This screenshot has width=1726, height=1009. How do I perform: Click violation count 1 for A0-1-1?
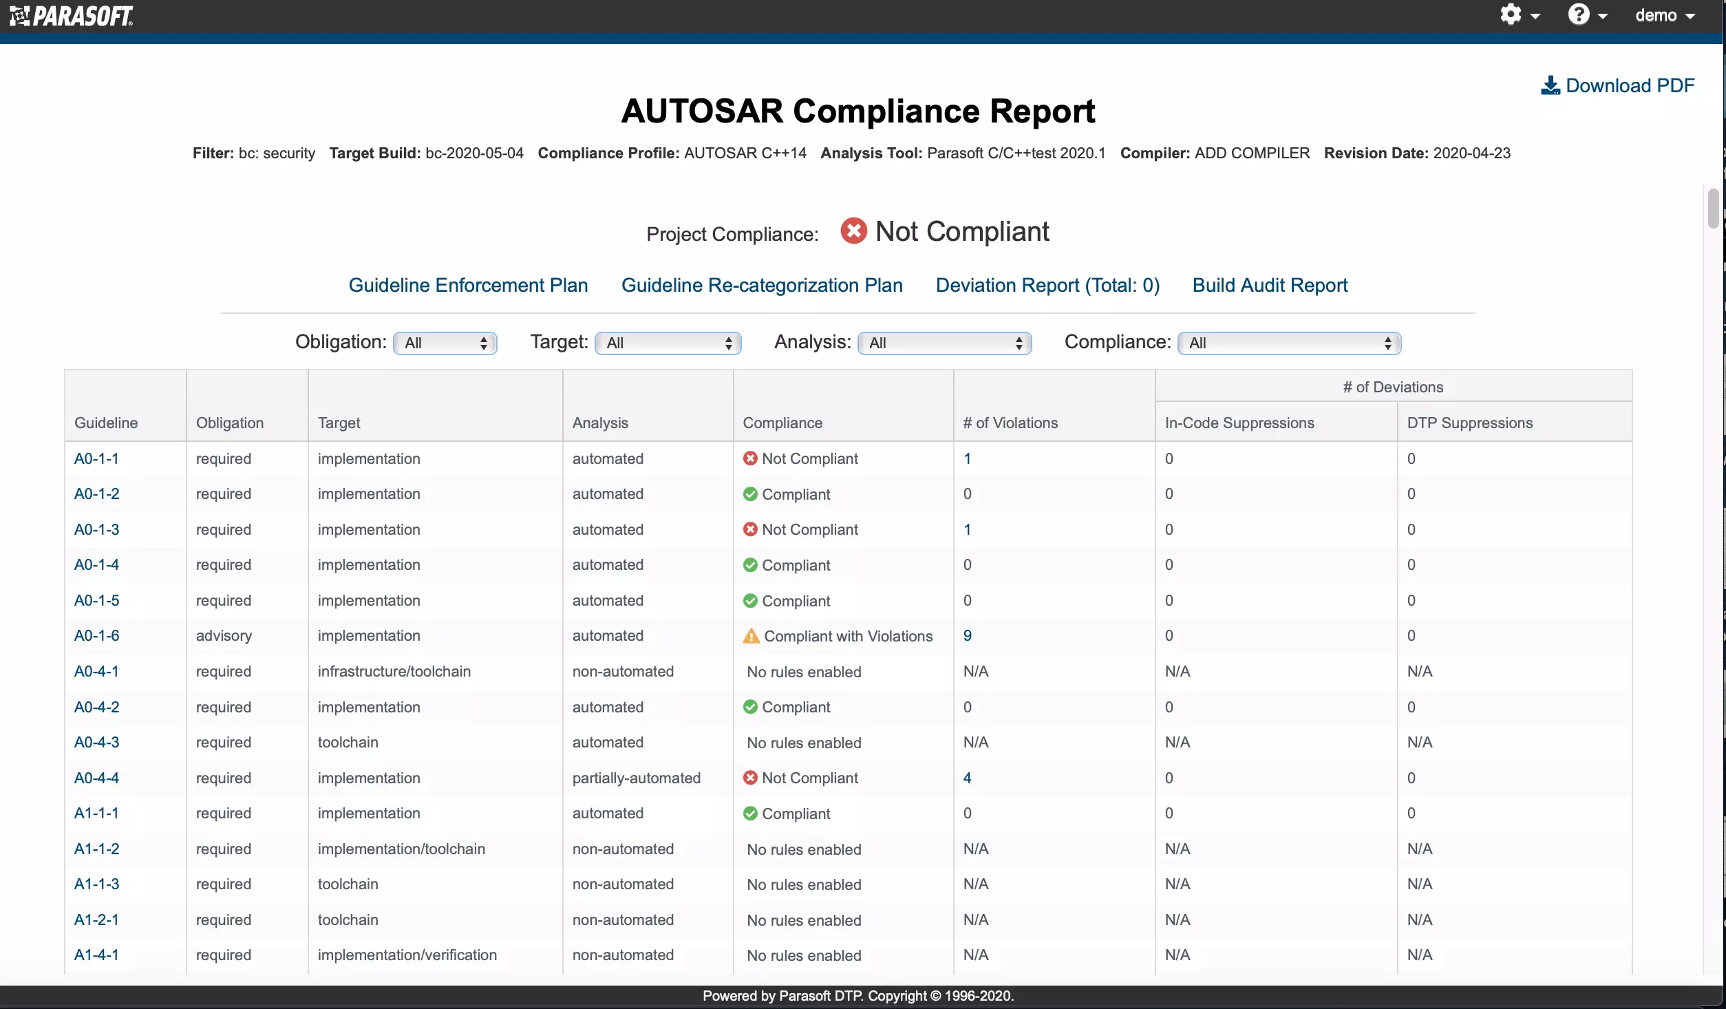pos(967,458)
